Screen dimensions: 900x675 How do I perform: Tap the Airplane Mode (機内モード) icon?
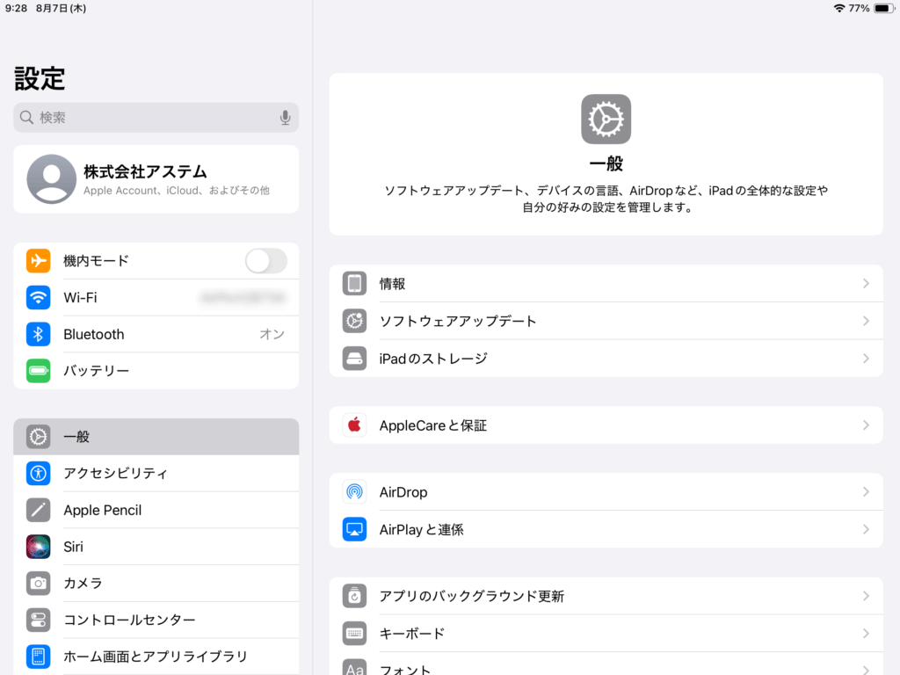pos(39,260)
